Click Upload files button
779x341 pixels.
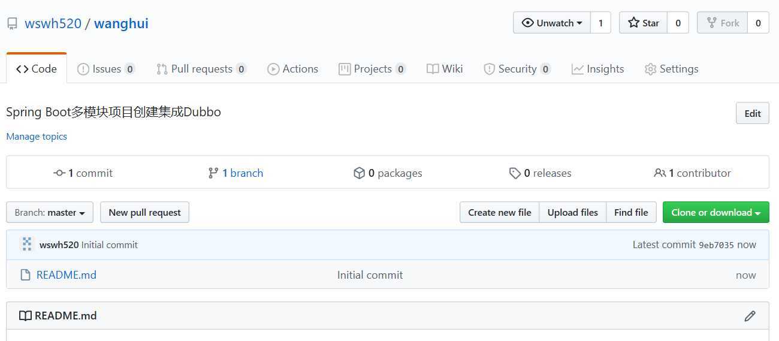[573, 213]
